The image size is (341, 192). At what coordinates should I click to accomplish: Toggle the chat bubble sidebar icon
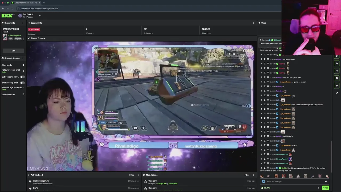[x=337, y=63]
